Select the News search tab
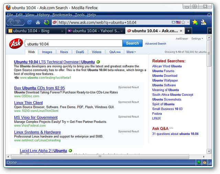The height and width of the screenshot is (174, 220). click(64, 52)
